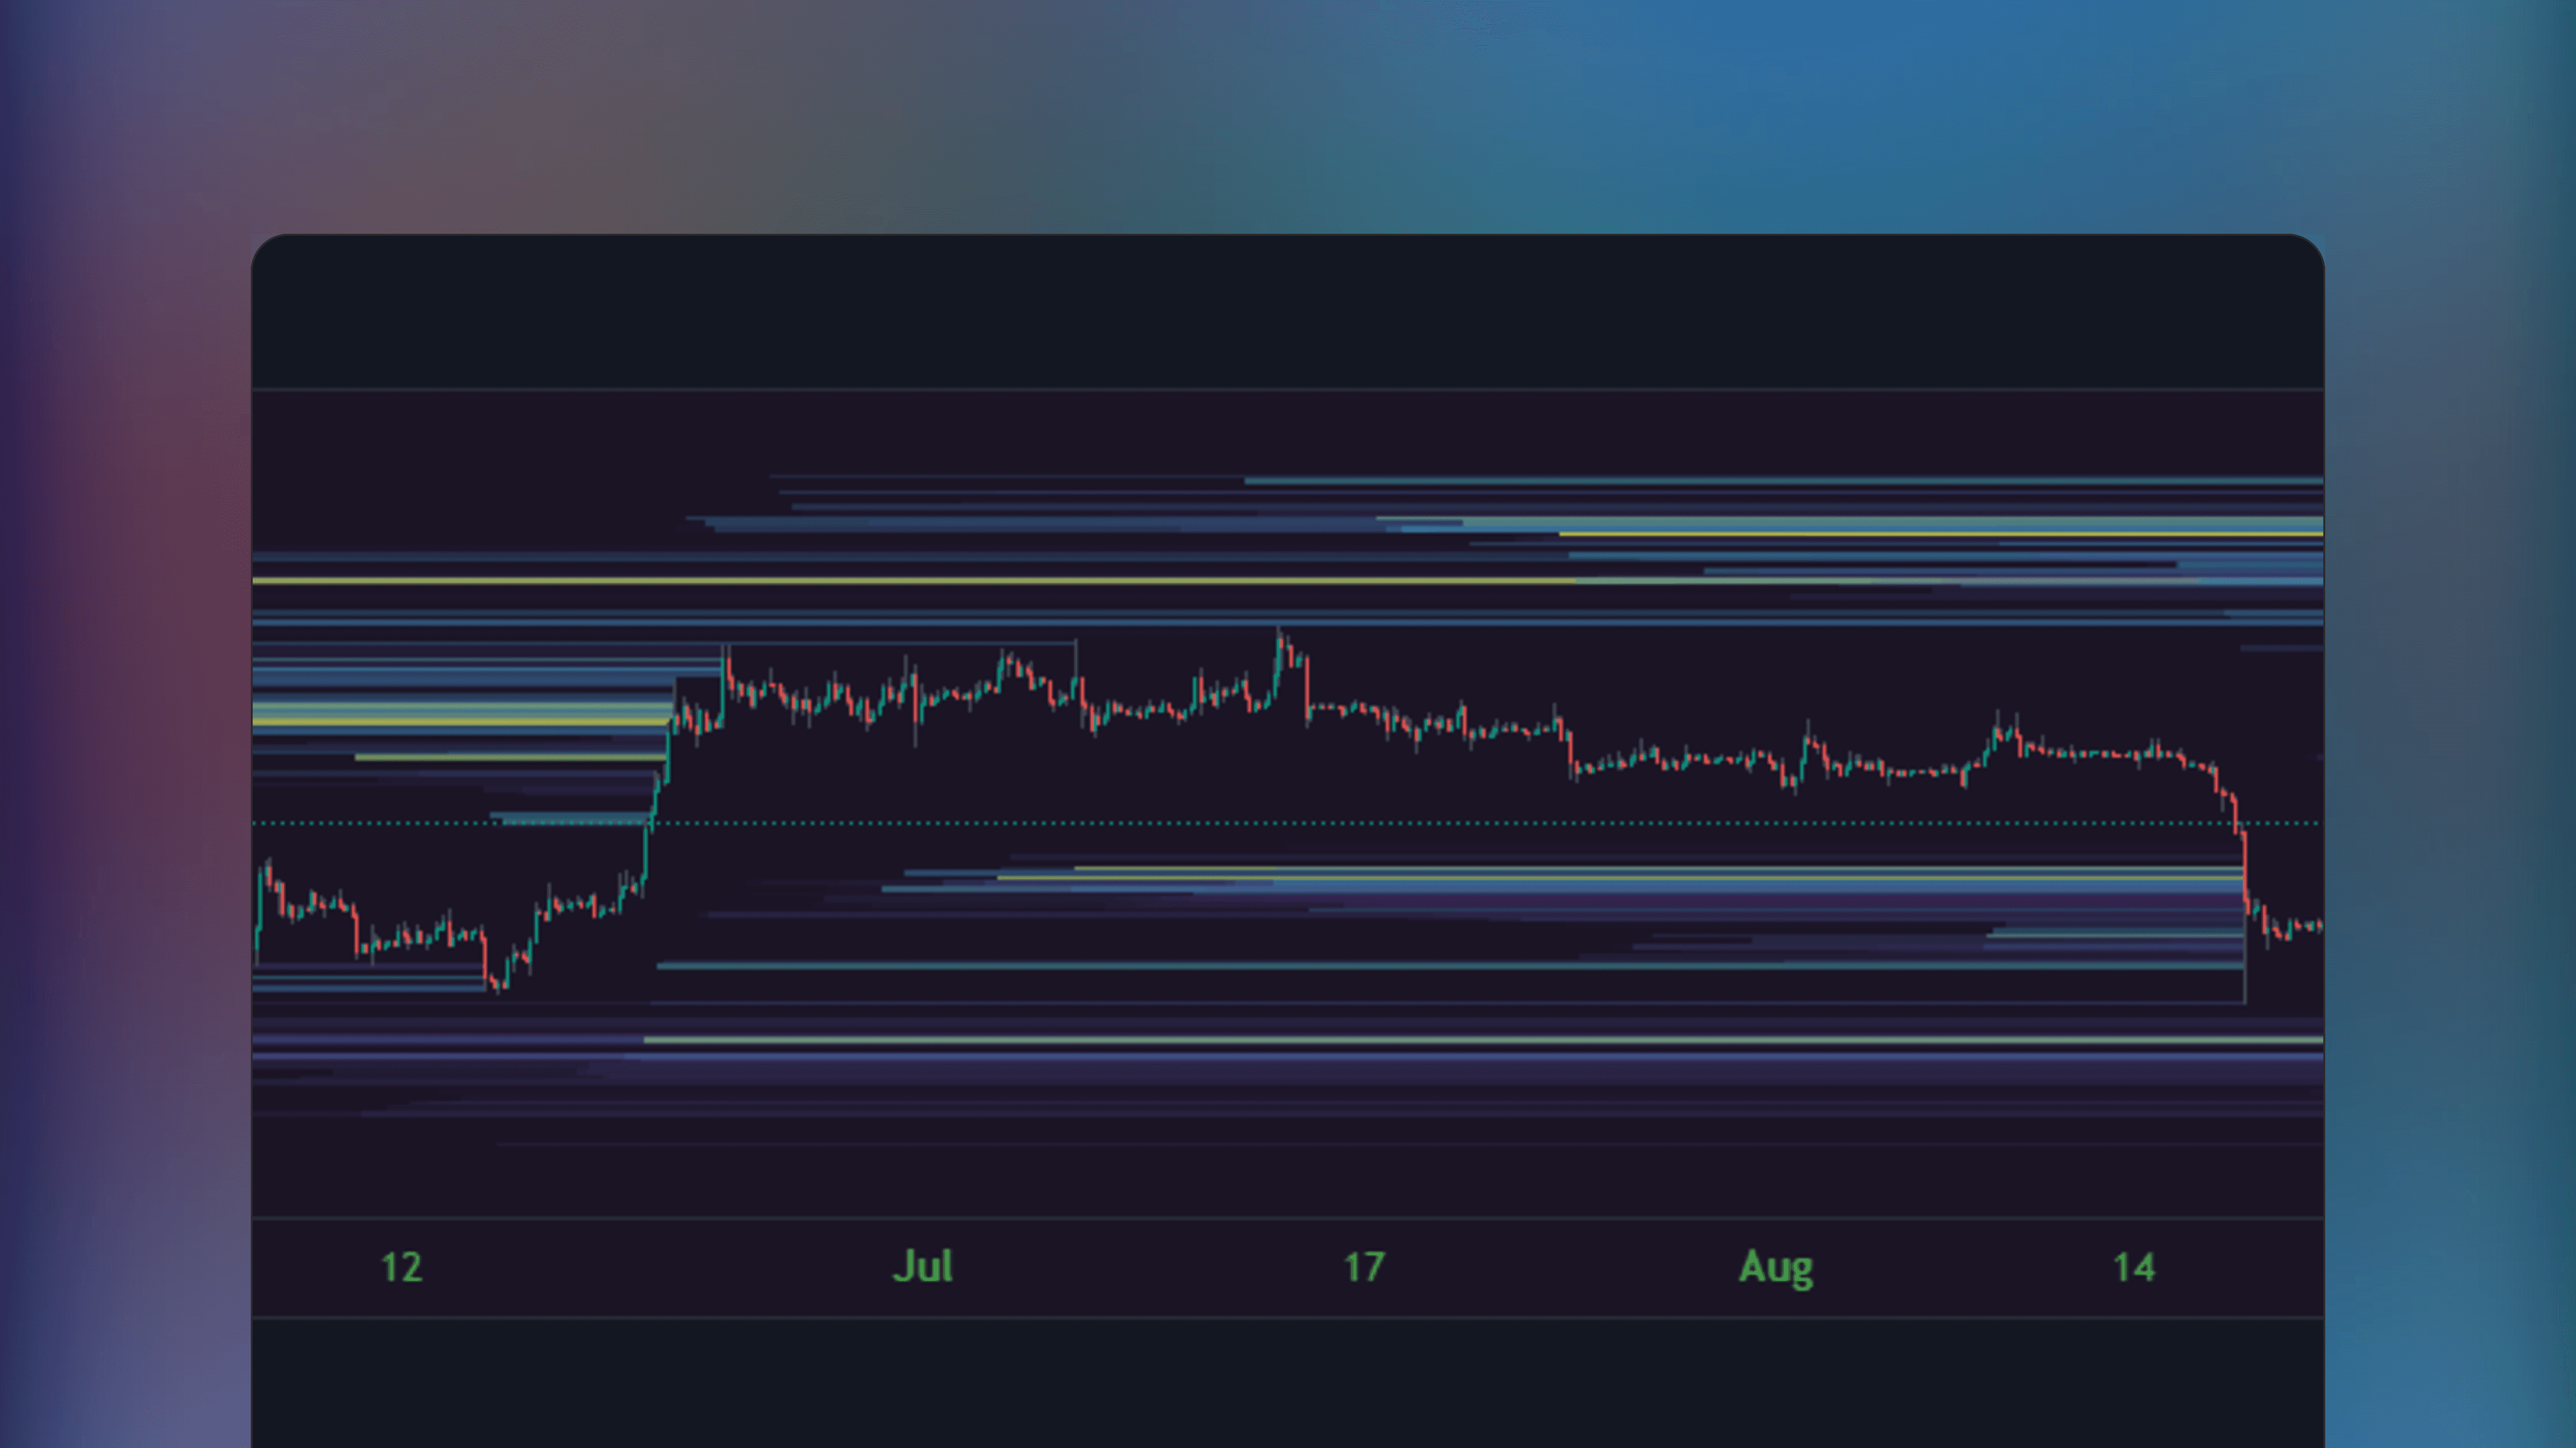Select the Jul label on the time axis
Viewport: 2576px width, 1448px height.
[x=925, y=1265]
